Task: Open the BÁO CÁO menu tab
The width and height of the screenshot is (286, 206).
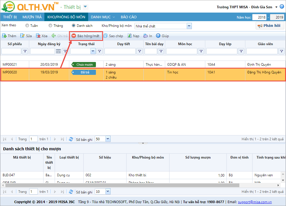Action: click(x=129, y=17)
